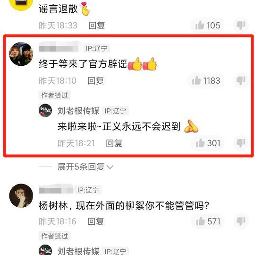Open the 刘老根传媒 profile name link
This screenshot has width=255, height=255.
coord(78,111)
